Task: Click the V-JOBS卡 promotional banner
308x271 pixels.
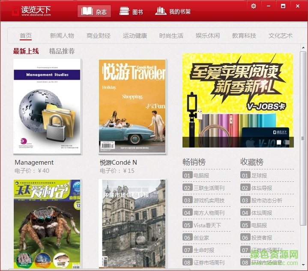Action: tap(238, 100)
